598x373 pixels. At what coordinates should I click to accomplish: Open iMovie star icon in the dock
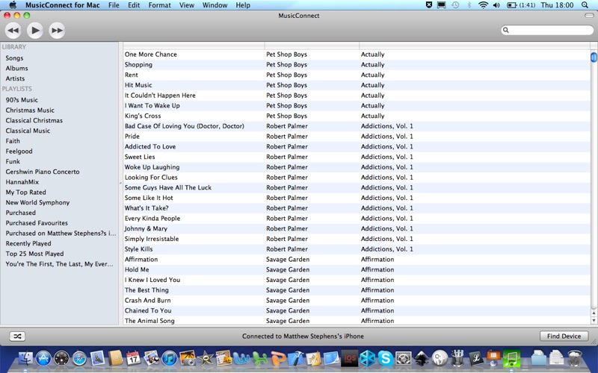(x=206, y=358)
